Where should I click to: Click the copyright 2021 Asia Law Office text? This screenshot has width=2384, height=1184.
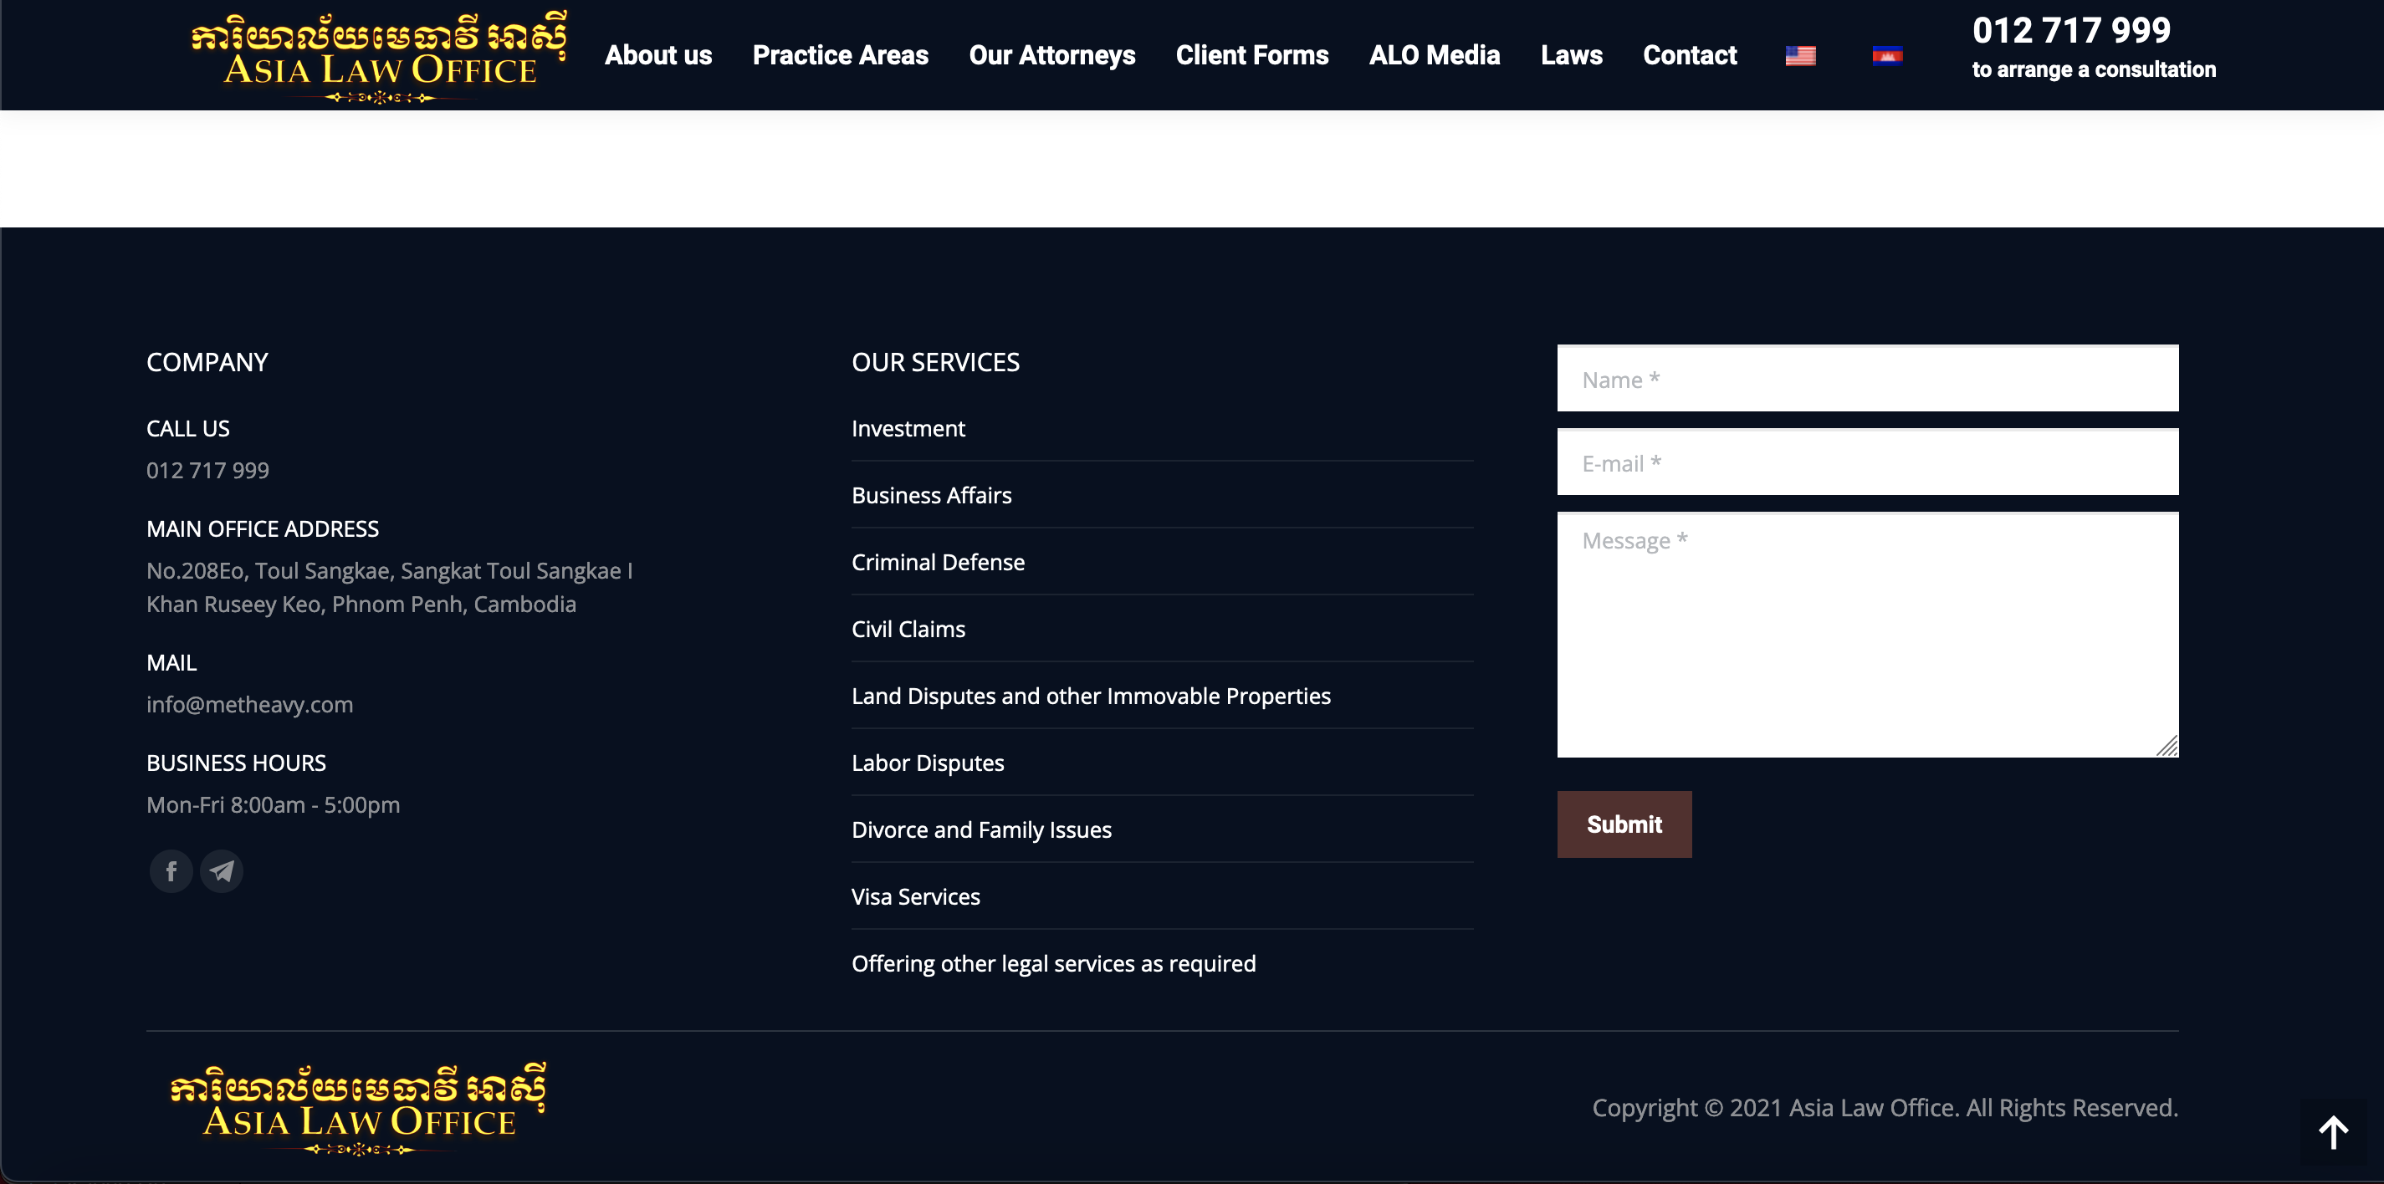pos(1885,1107)
